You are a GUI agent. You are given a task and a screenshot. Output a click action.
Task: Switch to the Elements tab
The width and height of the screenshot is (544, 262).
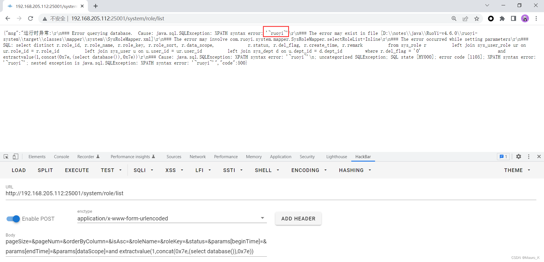tap(37, 157)
